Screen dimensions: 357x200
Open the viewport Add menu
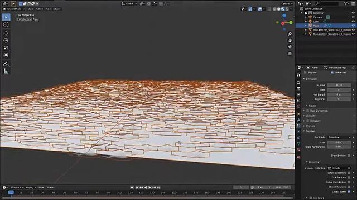[x=49, y=9]
